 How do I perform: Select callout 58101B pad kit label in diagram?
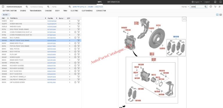pyautogui.click(x=176, y=37)
